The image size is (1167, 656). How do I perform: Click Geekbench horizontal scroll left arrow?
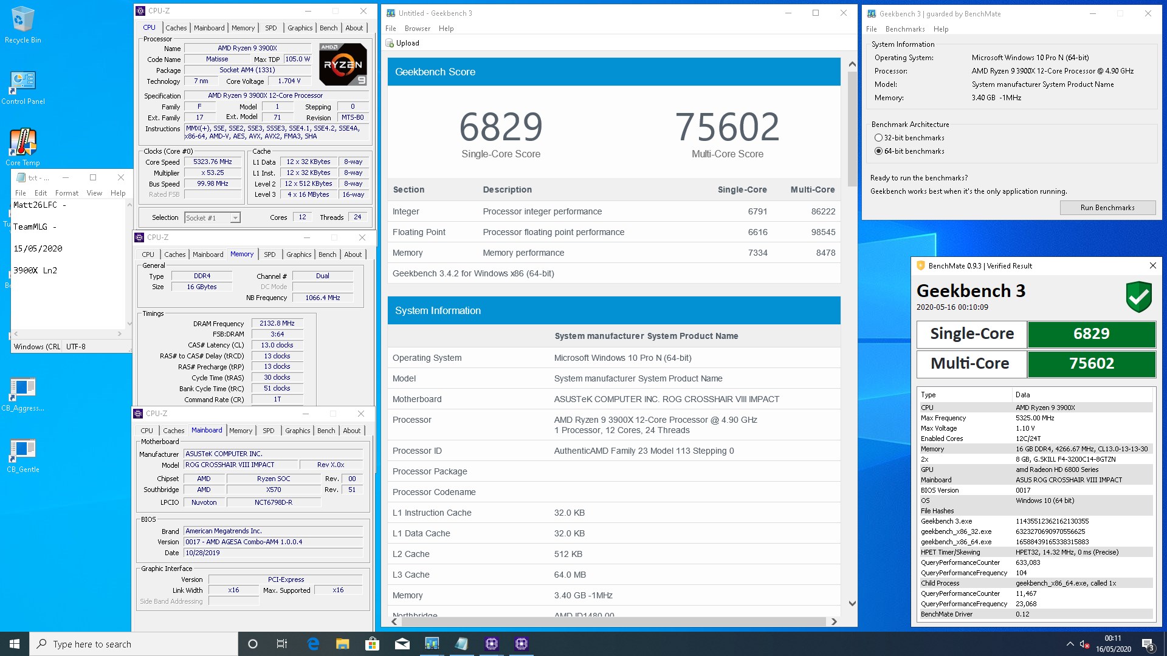(x=394, y=621)
